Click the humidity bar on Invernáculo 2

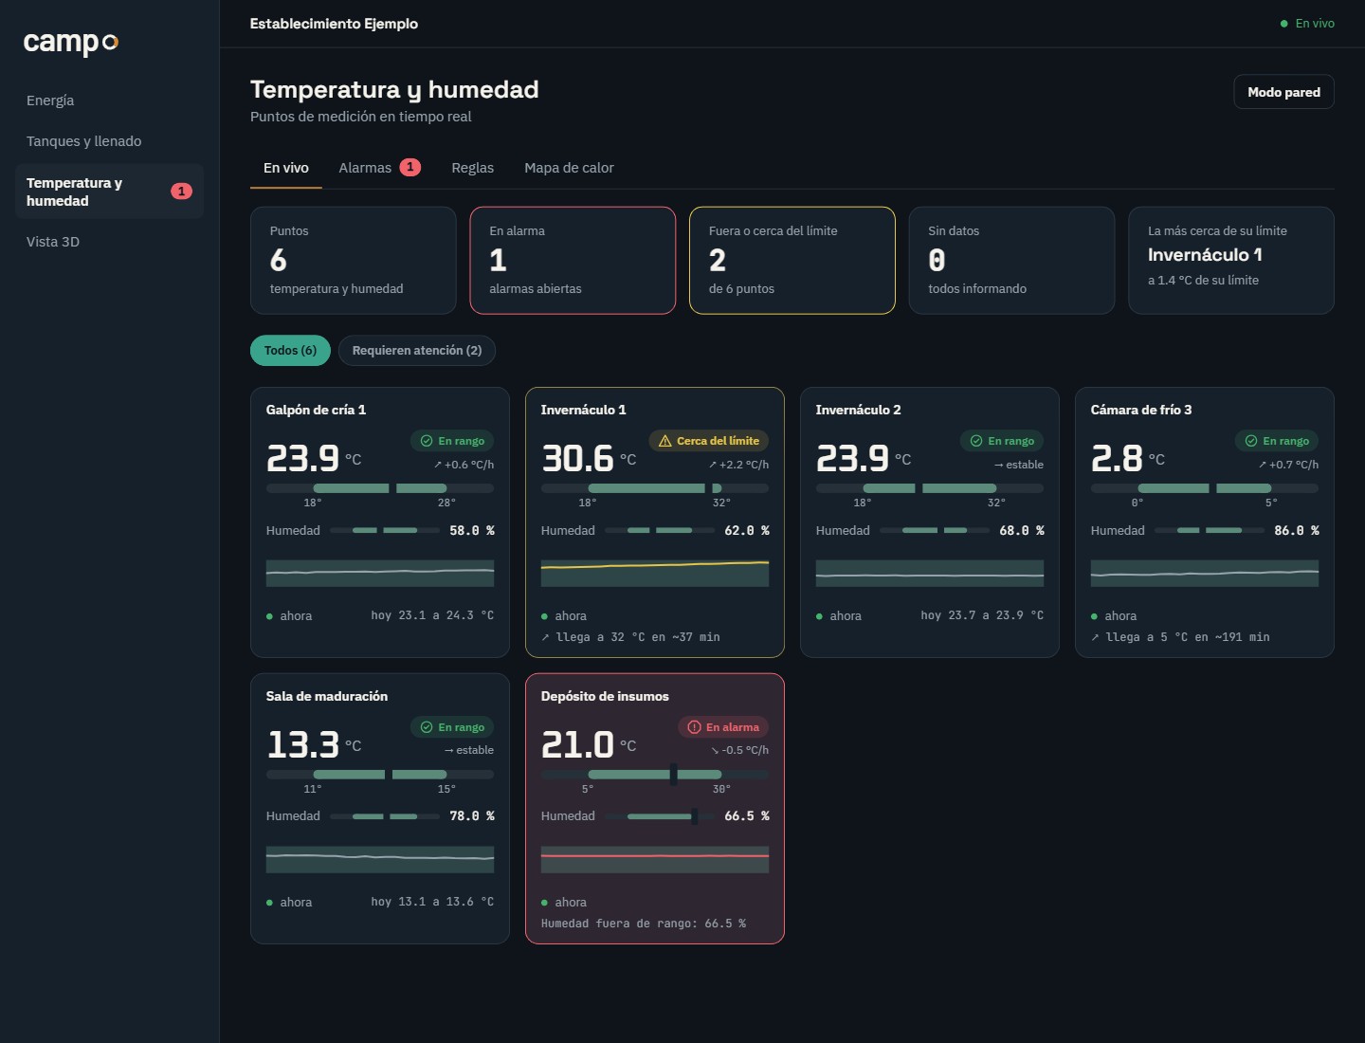coord(935,531)
